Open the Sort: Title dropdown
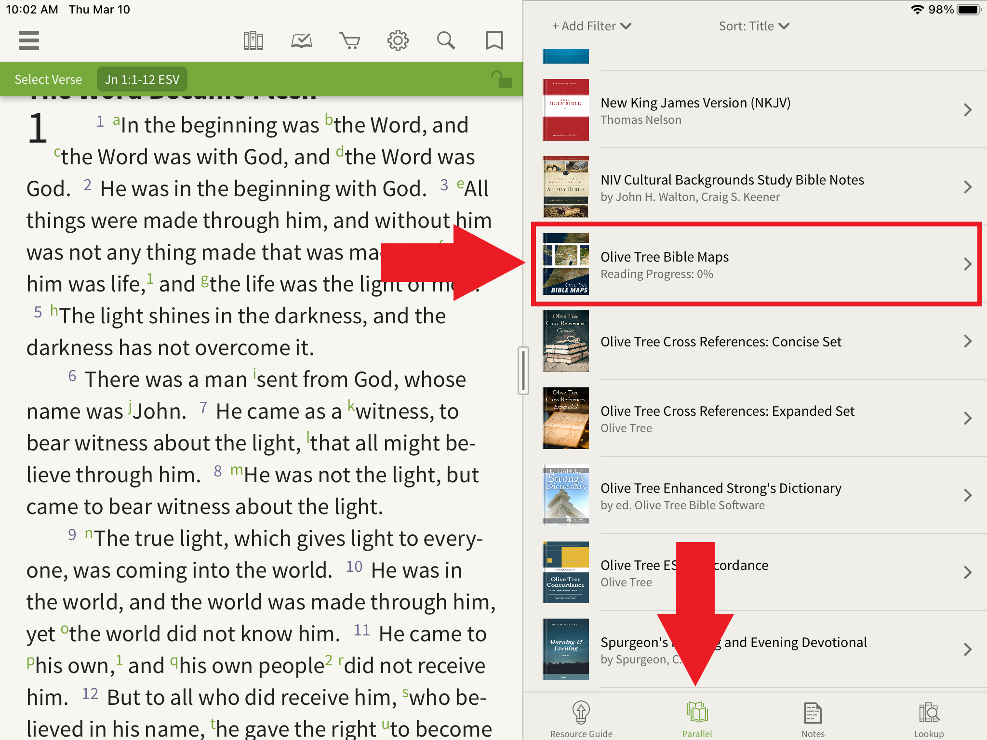The height and width of the screenshot is (740, 987). 754,26
